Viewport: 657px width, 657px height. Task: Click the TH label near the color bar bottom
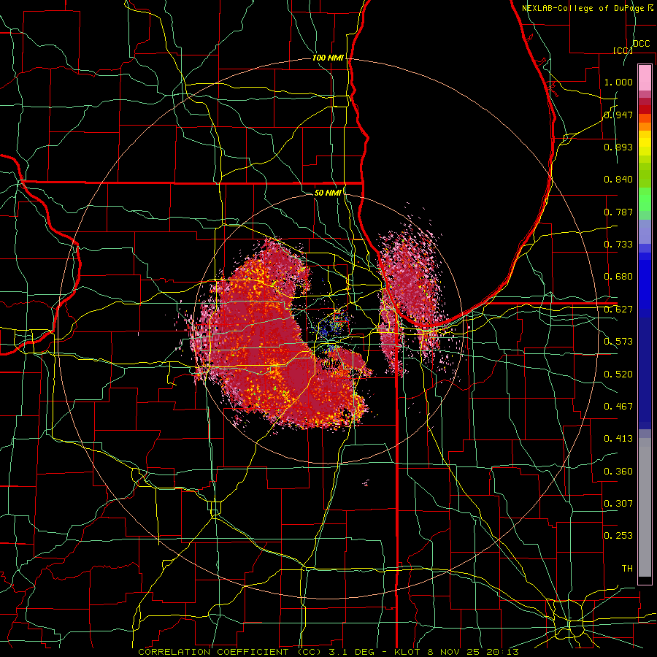627,568
